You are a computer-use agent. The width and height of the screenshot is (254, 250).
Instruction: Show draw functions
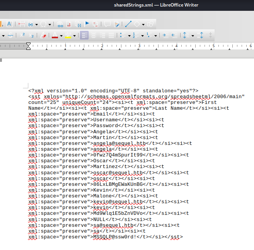tap(150, 24)
